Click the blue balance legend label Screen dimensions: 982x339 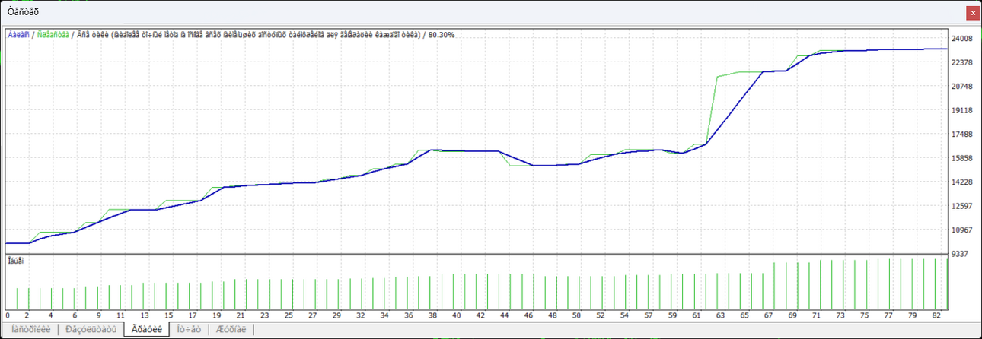click(18, 35)
